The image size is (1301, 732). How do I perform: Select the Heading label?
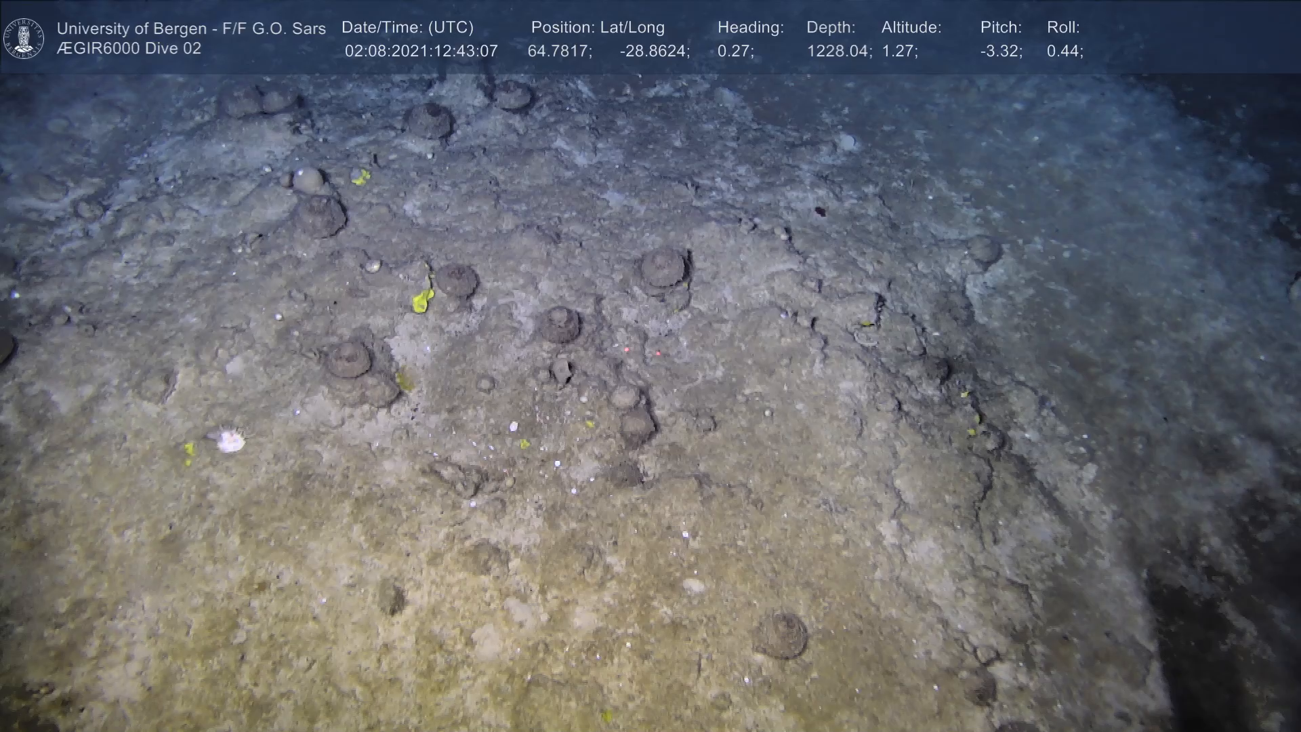point(750,28)
